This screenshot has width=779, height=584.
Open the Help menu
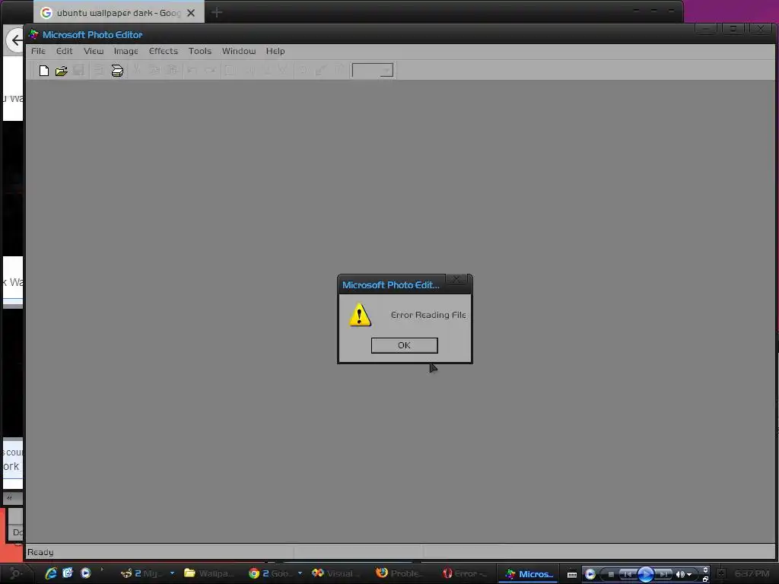[x=275, y=51]
